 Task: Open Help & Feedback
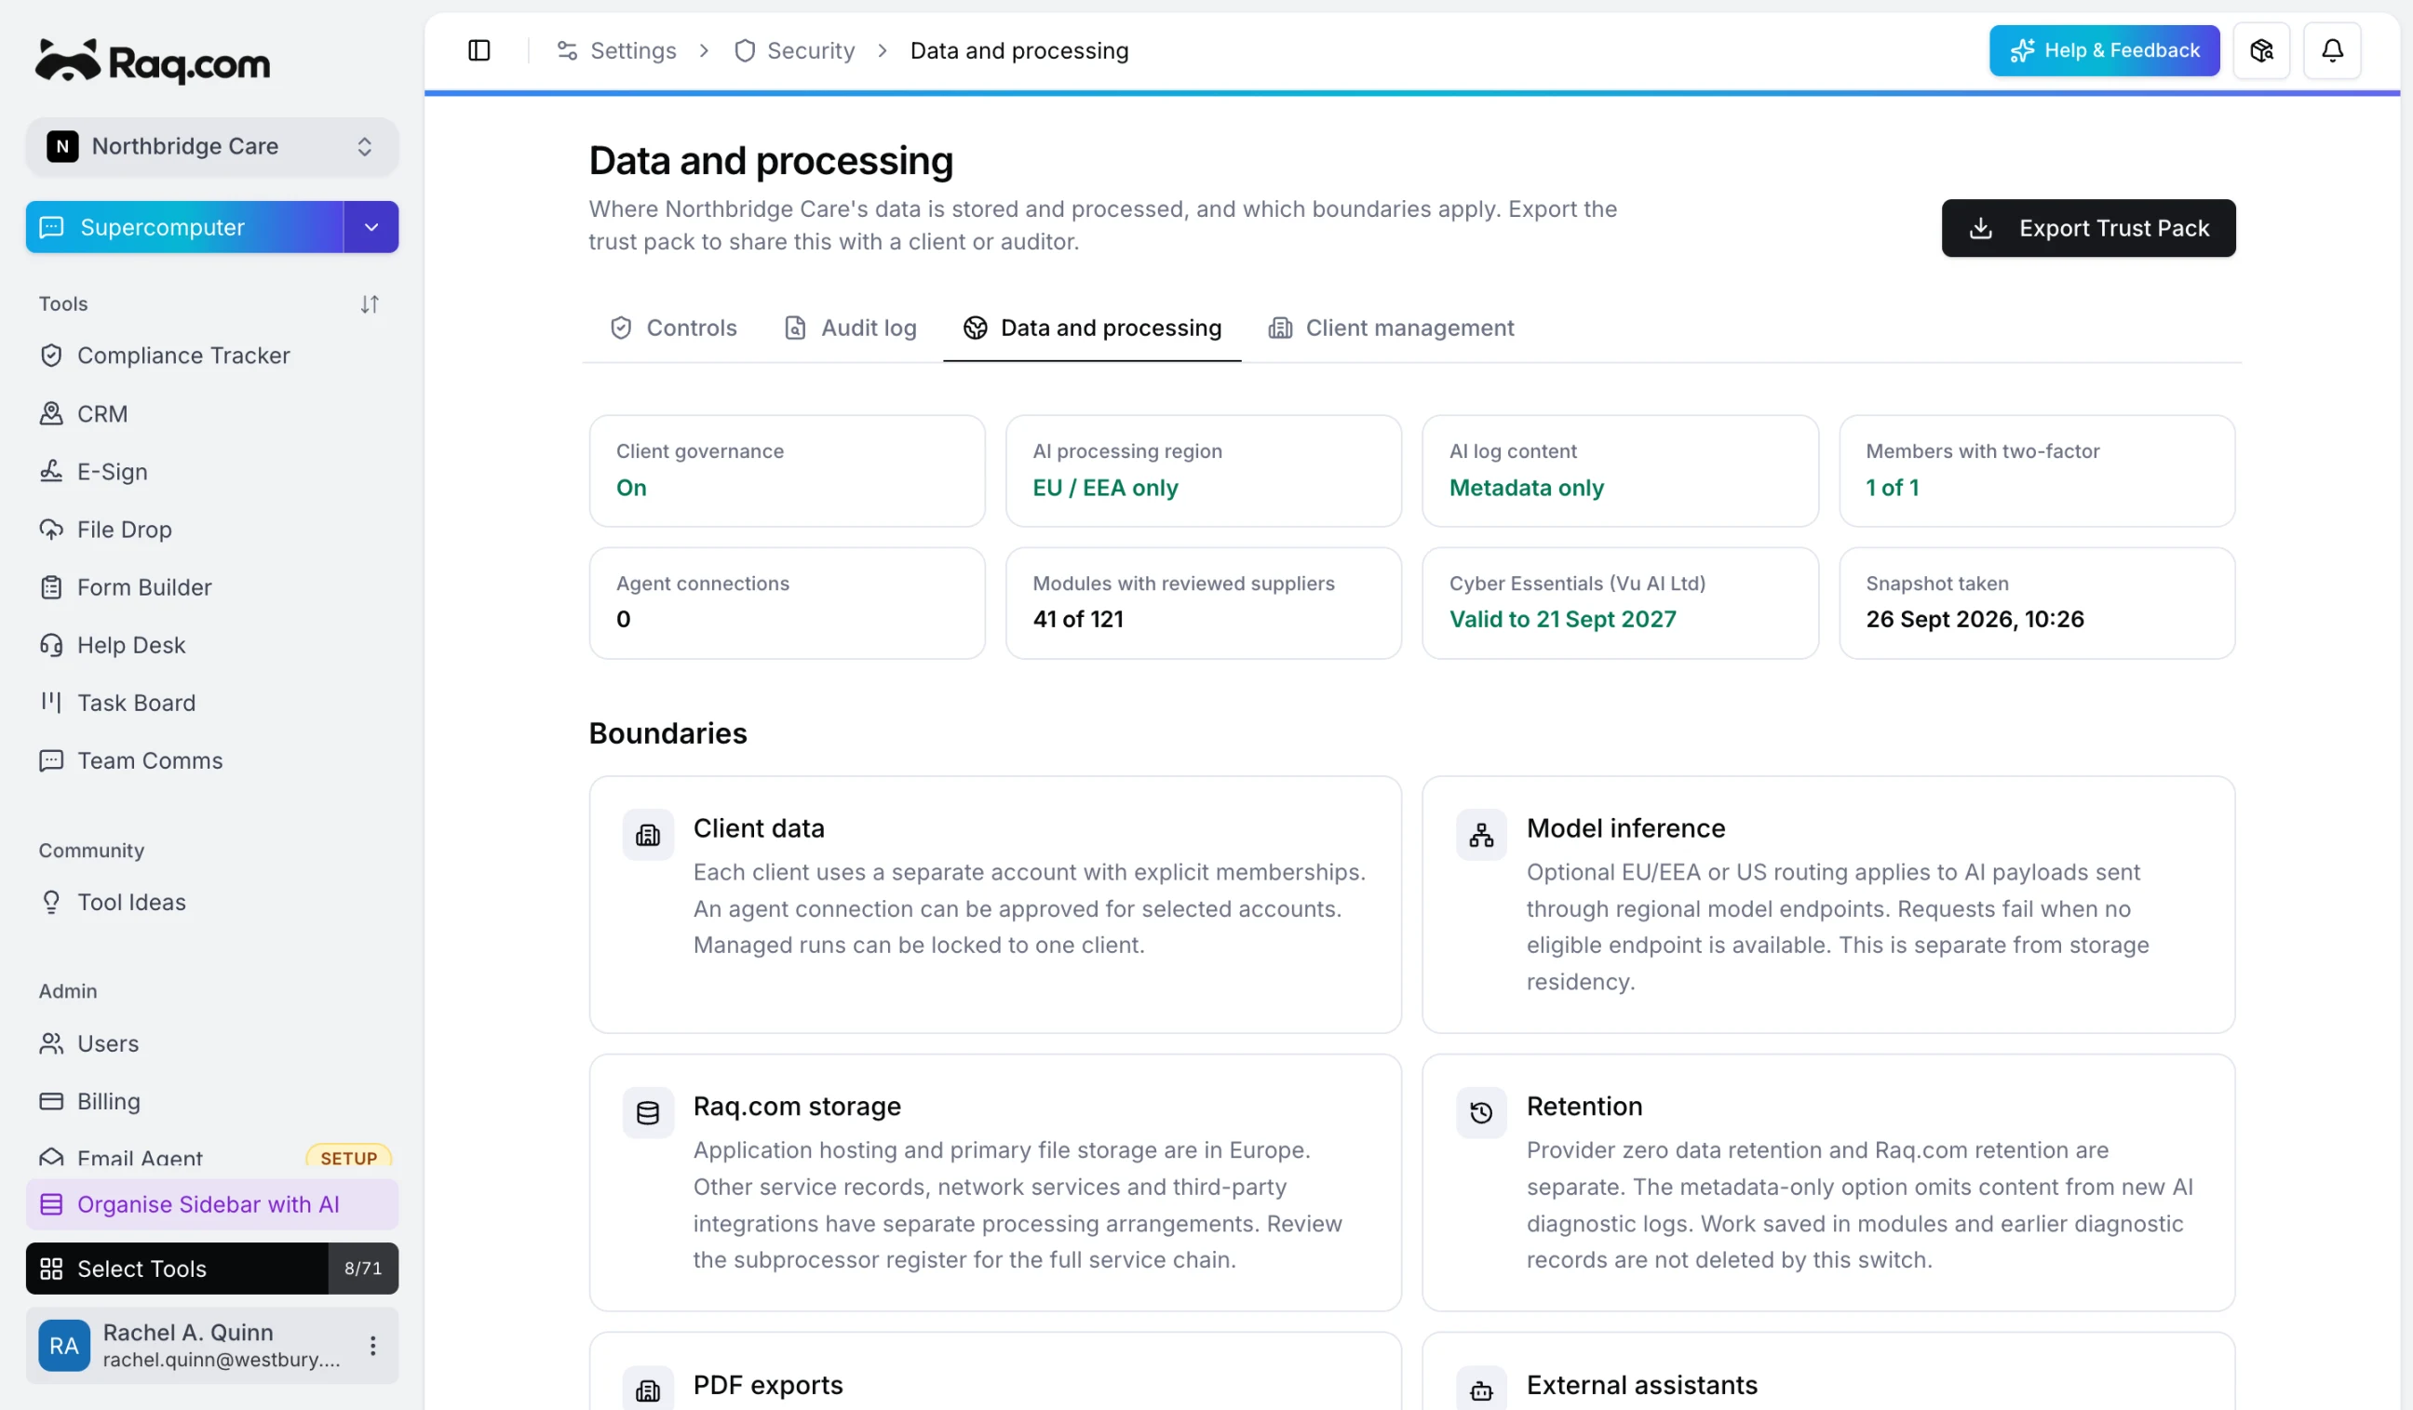coord(2105,49)
